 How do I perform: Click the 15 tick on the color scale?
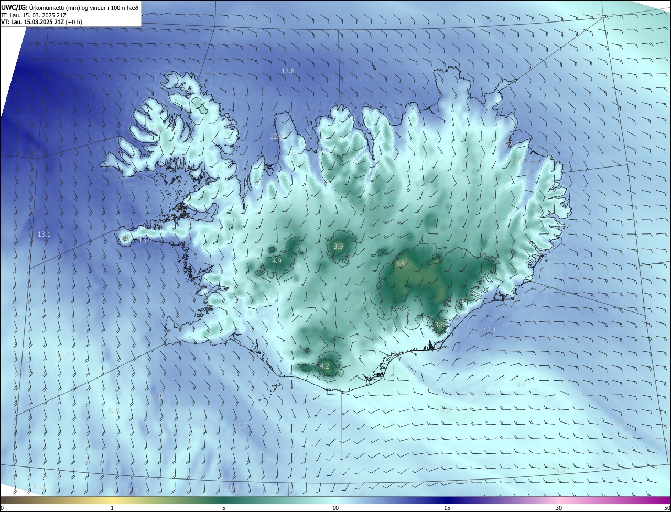tap(447, 508)
